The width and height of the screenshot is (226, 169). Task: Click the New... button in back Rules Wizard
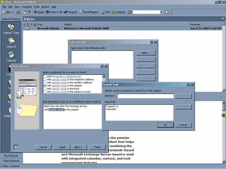146,53
